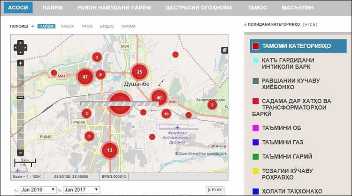Open the map layer switcher icon
The width and height of the screenshot is (352, 196).
point(224,50)
